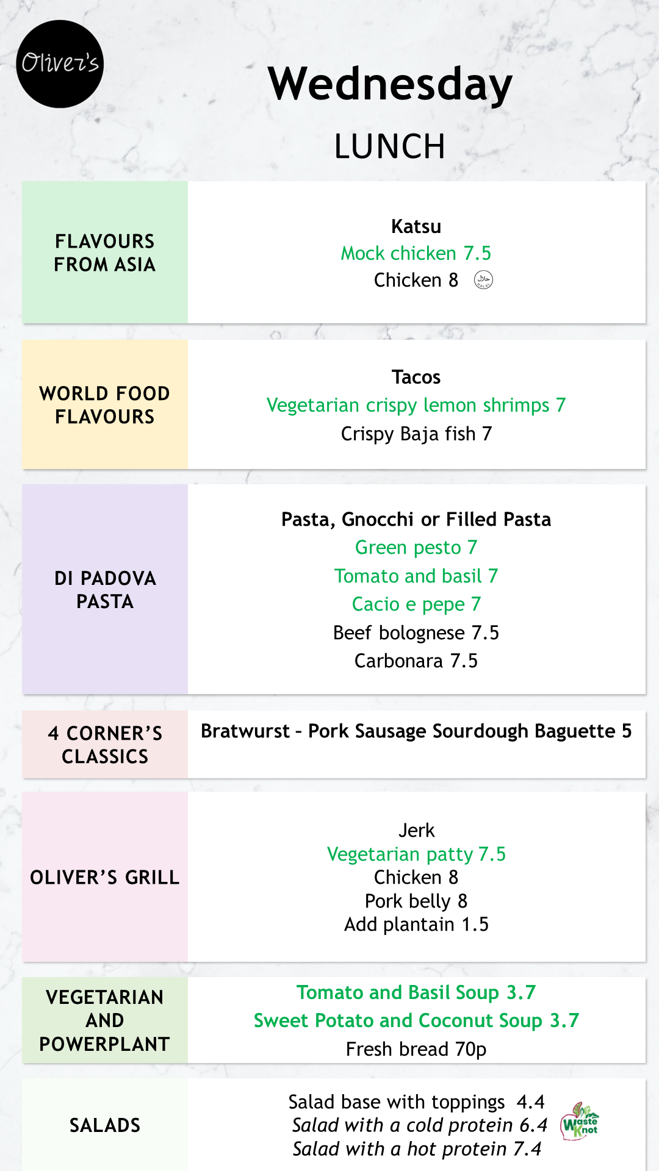
Task: Click the Waste Knot apple logo
Action: click(x=580, y=1122)
